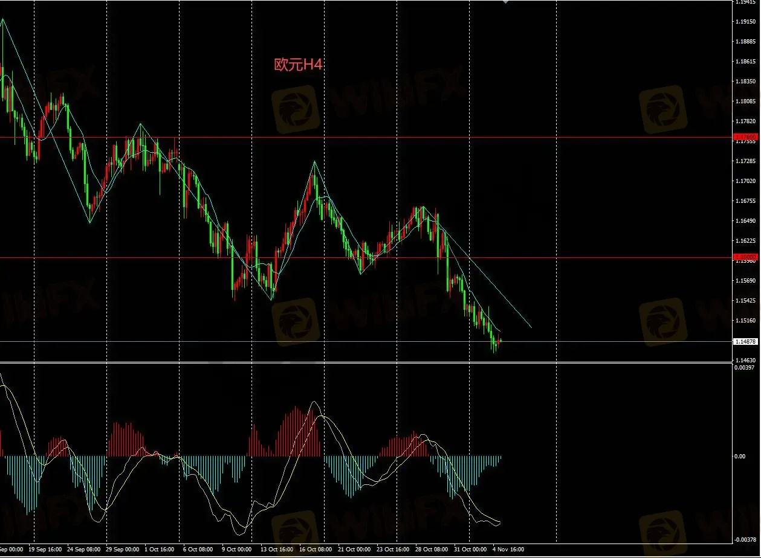761x558 pixels.
Task: Click the red 1.16000 horizontal line price tag
Action: [745, 258]
